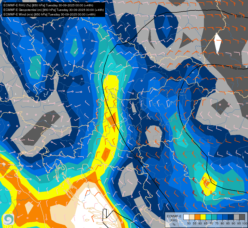
Task: Click the legend tick label 85
Action: click(228, 223)
